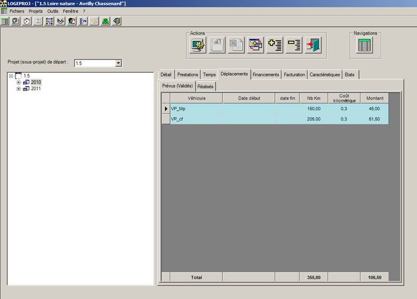Open the Outils menu
417x299 pixels.
[x=53, y=11]
